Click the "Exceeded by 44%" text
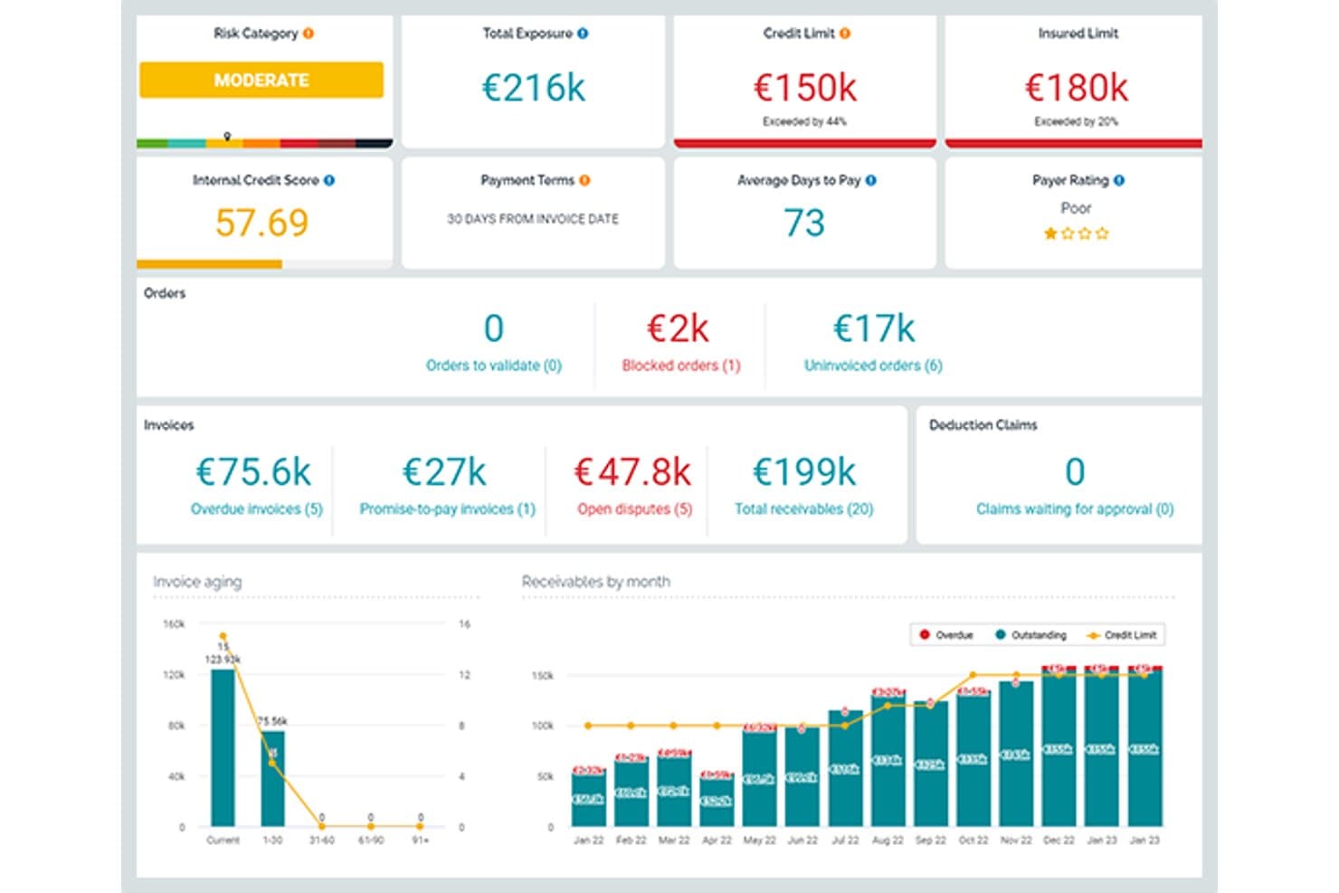 click(804, 121)
